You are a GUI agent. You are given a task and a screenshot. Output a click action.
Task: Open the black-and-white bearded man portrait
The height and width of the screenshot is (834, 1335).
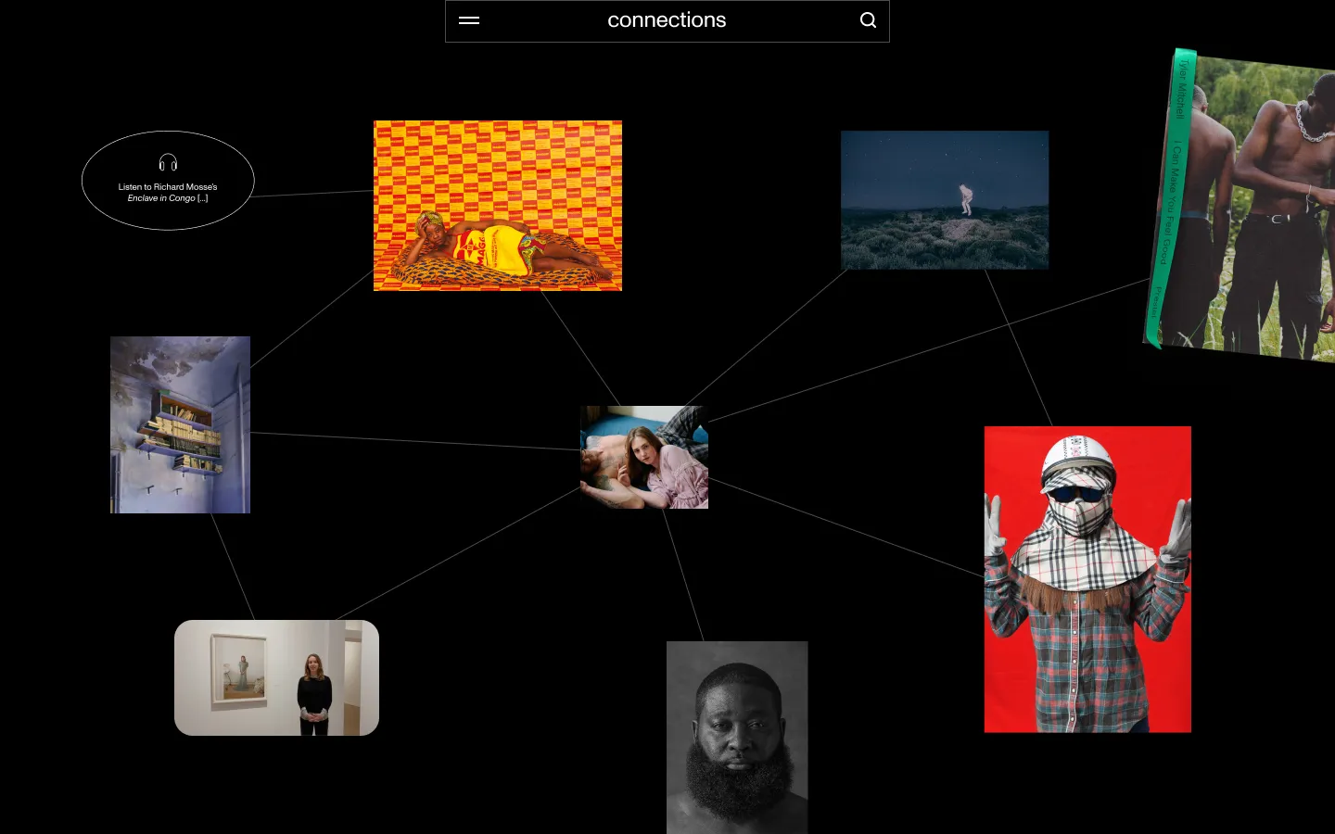point(737,738)
